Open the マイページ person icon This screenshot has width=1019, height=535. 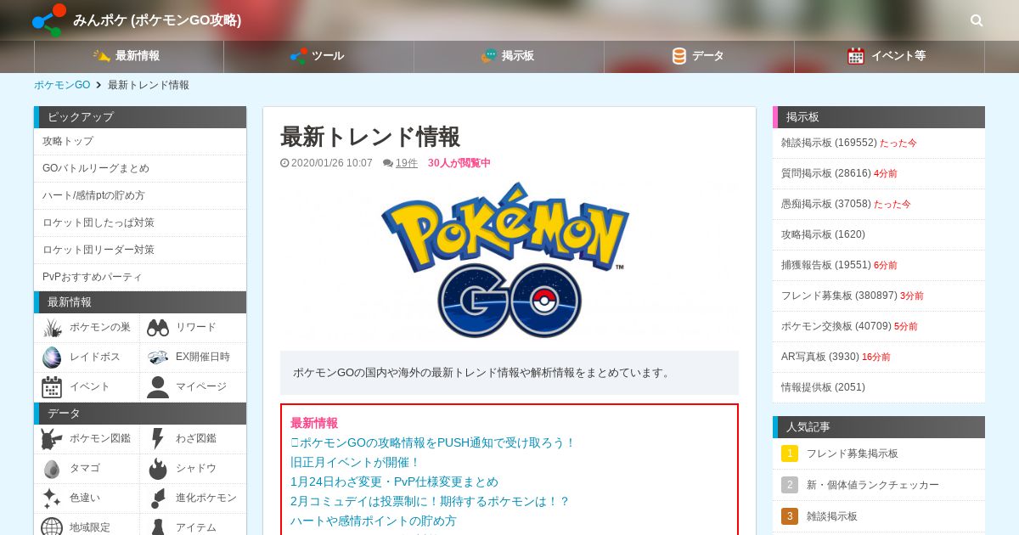pyautogui.click(x=158, y=387)
